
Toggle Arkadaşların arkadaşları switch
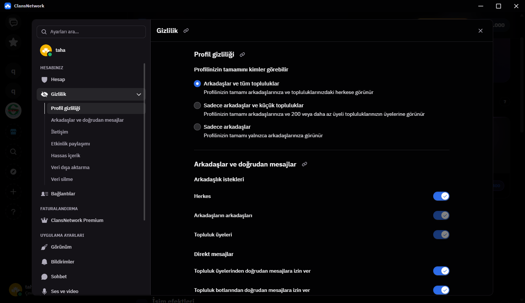pyautogui.click(x=441, y=215)
